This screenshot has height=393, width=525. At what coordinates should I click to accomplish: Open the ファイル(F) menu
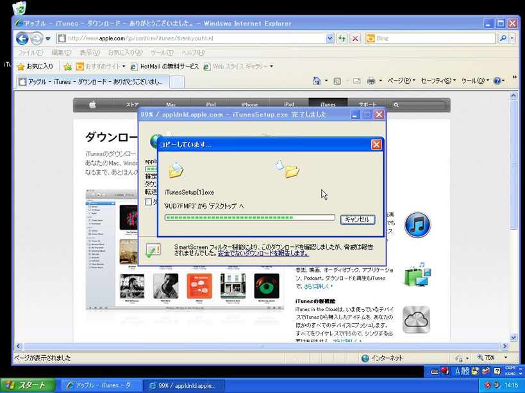30,52
